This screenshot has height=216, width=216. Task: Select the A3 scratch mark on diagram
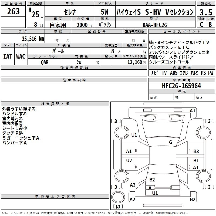(133, 185)
